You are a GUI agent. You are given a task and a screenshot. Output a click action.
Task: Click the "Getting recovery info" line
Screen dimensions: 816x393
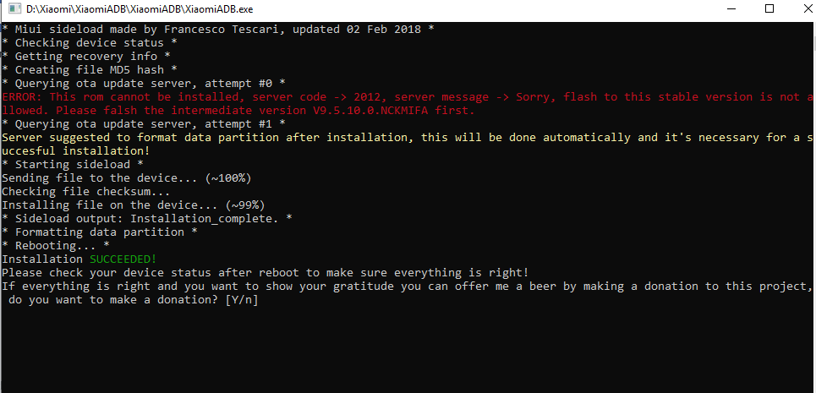tap(79, 56)
